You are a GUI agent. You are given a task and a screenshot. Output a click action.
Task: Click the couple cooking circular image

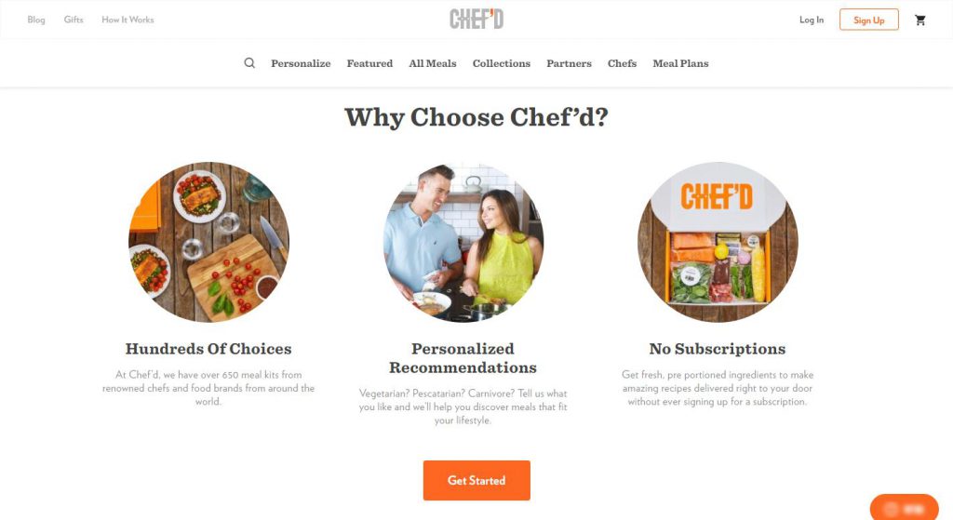click(x=463, y=242)
